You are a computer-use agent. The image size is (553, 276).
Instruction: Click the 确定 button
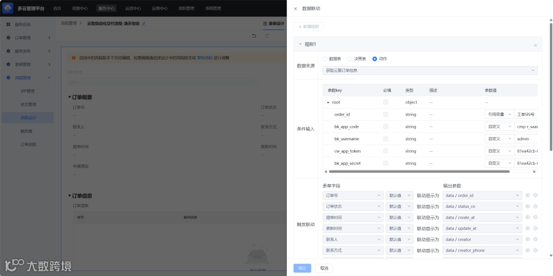(302, 268)
